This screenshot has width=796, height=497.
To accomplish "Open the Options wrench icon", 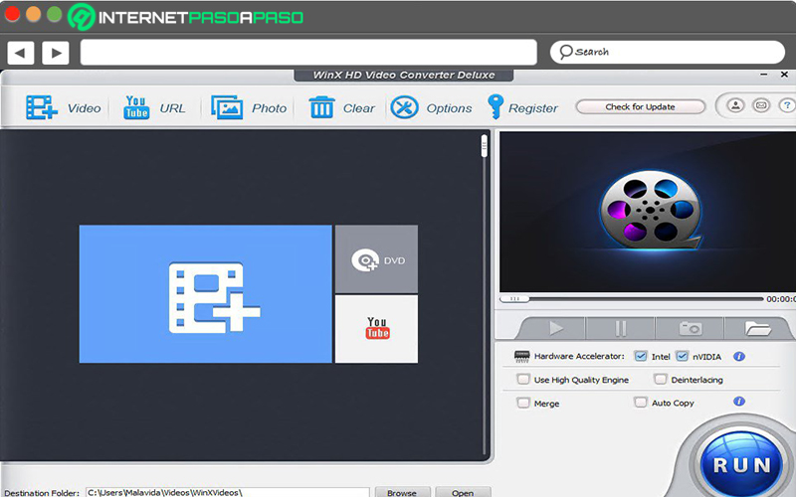I will 404,107.
